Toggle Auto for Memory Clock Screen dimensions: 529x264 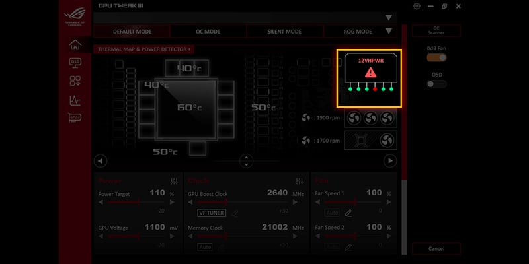pyautogui.click(x=205, y=247)
